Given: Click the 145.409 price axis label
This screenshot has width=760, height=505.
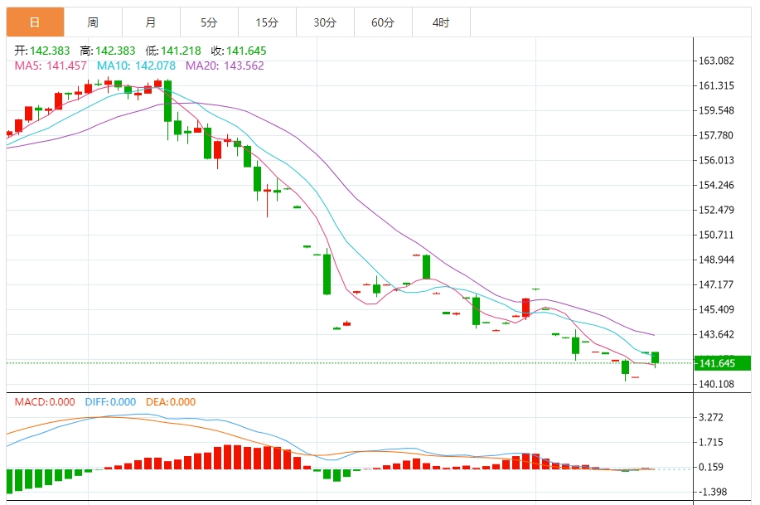Looking at the screenshot, I should tap(716, 309).
